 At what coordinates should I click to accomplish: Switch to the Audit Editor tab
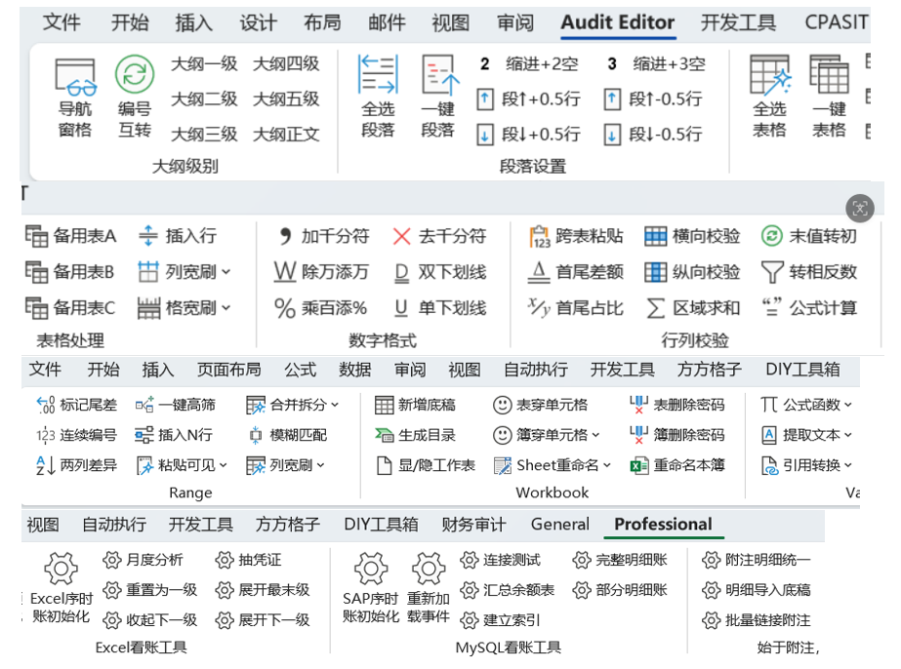(618, 23)
